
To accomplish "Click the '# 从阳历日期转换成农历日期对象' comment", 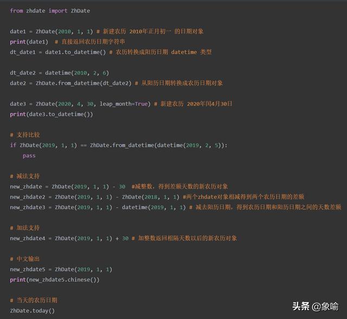I will pyautogui.click(x=179, y=83).
